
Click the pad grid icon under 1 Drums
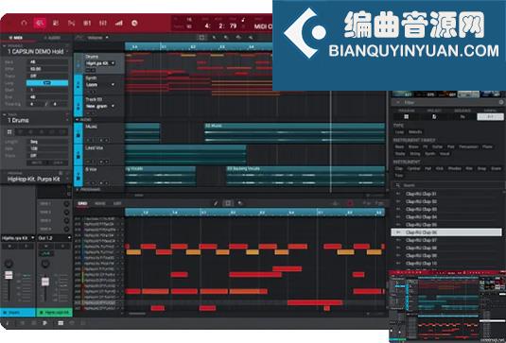tap(9, 132)
